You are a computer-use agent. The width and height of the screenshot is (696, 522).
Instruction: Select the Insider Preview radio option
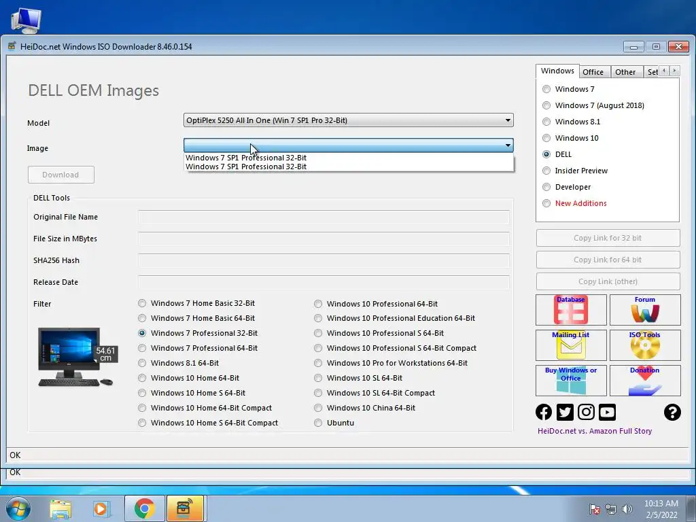pyautogui.click(x=575, y=171)
